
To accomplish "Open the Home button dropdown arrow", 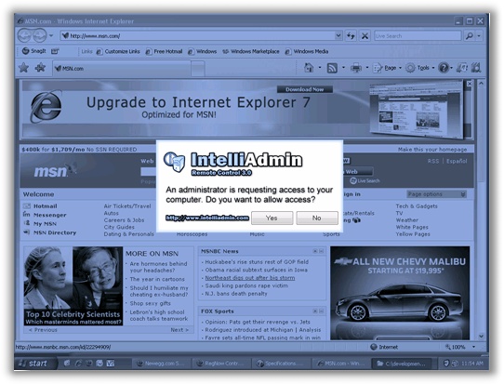I will coord(320,68).
